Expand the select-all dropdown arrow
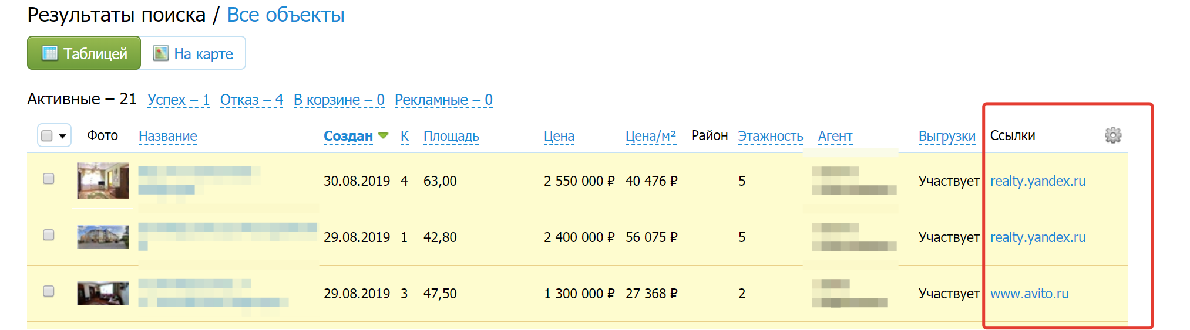 pyautogui.click(x=62, y=137)
